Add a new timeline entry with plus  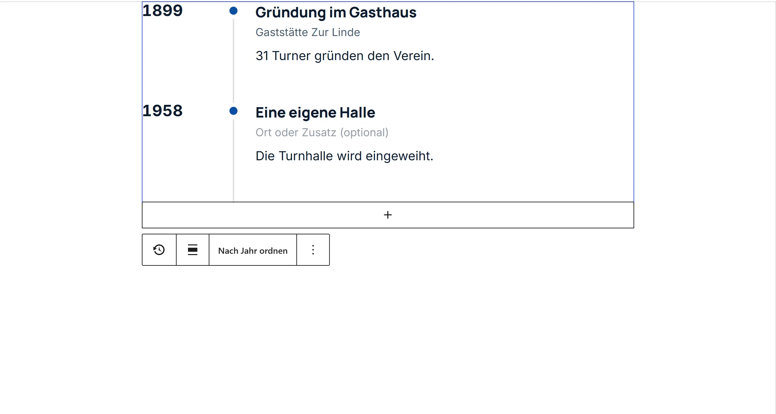click(388, 215)
